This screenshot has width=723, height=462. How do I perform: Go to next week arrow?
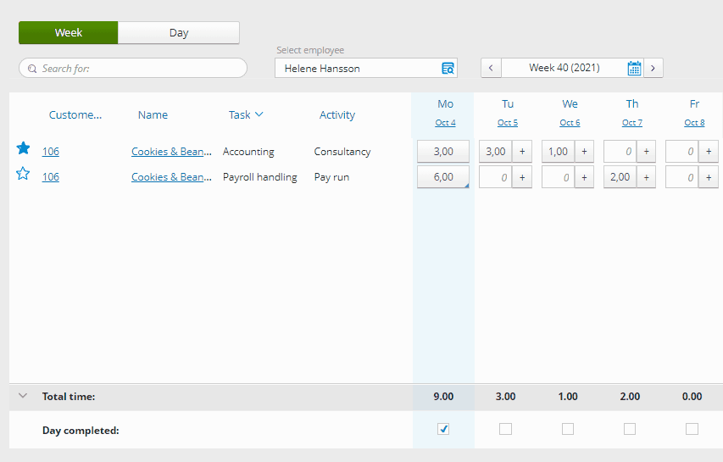[653, 68]
